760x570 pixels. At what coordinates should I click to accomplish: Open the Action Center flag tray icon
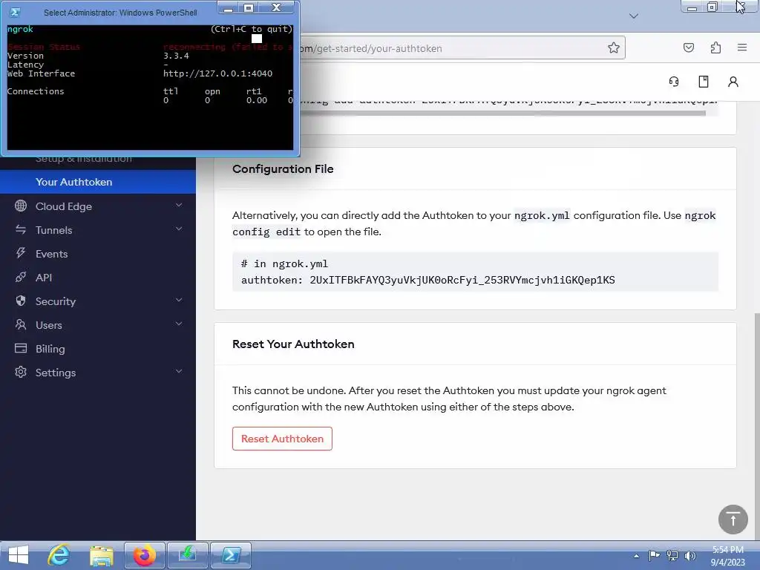coord(654,556)
